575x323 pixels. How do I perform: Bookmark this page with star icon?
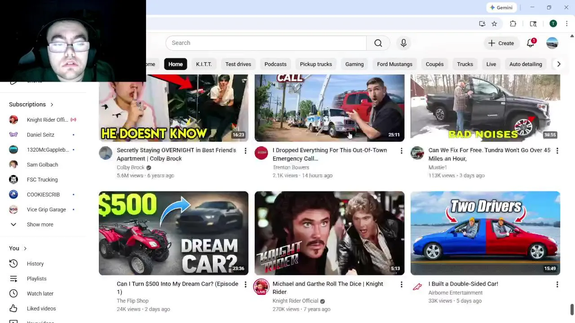[x=494, y=24]
